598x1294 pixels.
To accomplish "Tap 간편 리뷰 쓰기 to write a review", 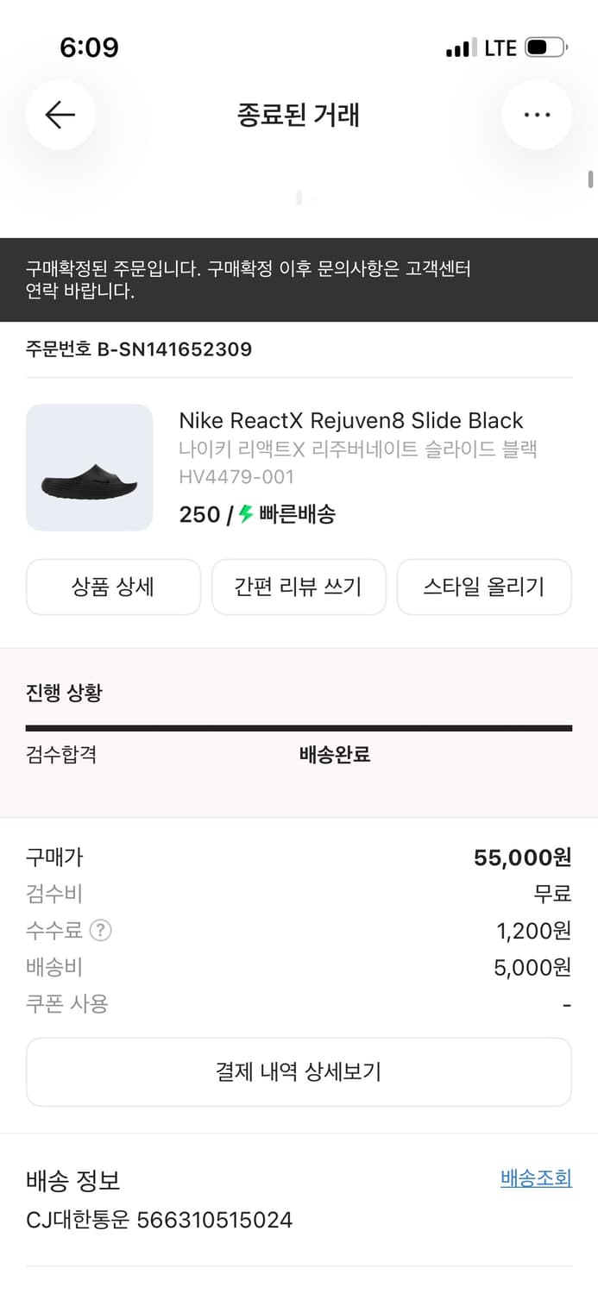I will [x=299, y=587].
